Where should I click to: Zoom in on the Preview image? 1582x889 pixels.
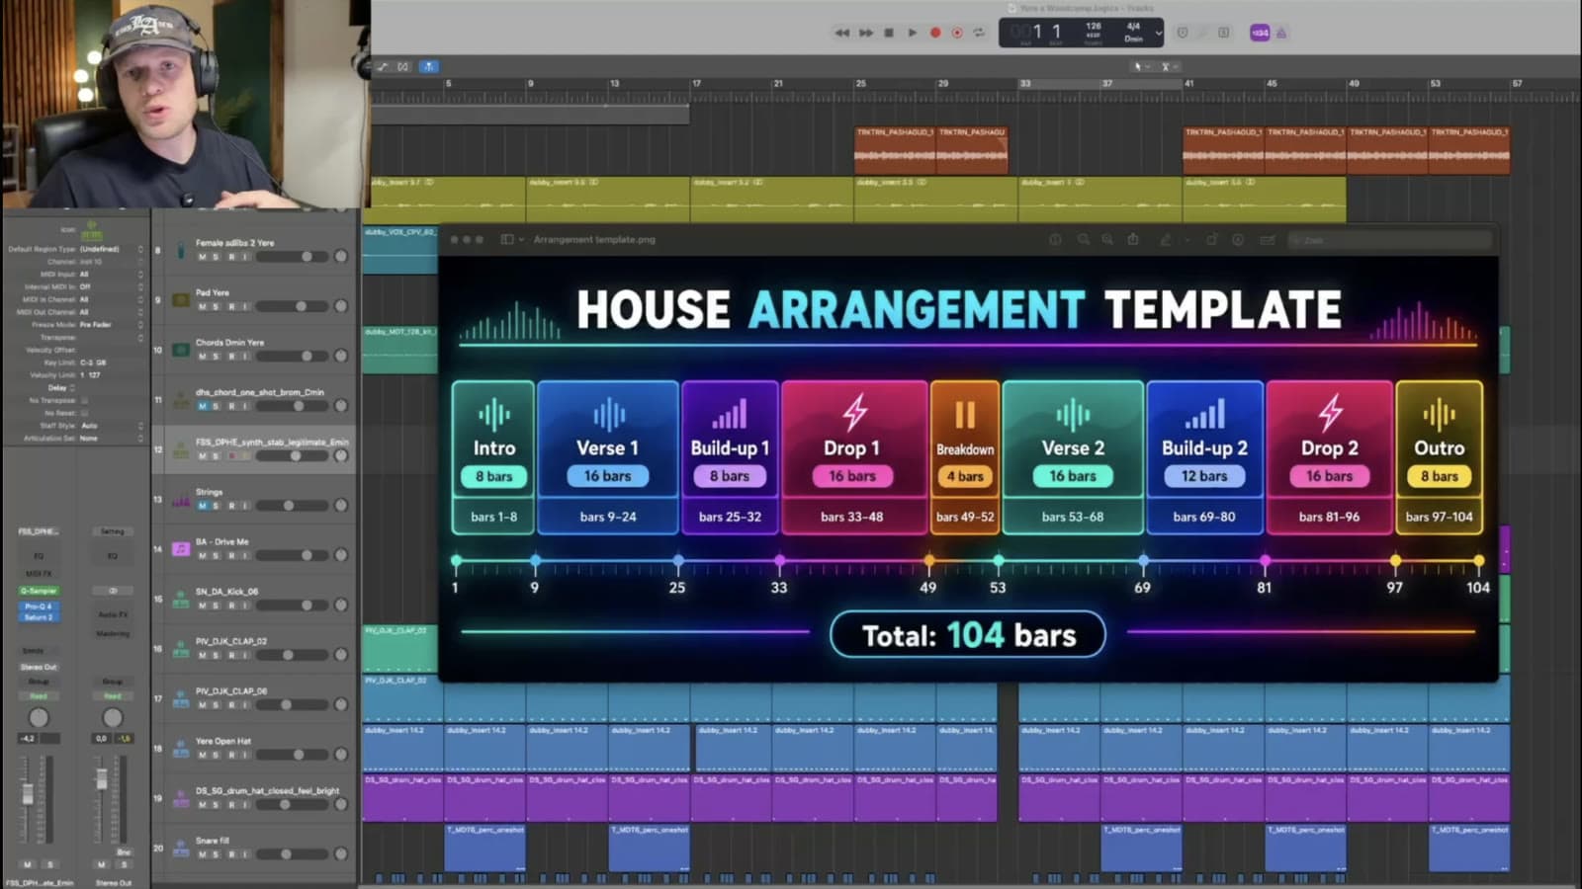point(1107,239)
